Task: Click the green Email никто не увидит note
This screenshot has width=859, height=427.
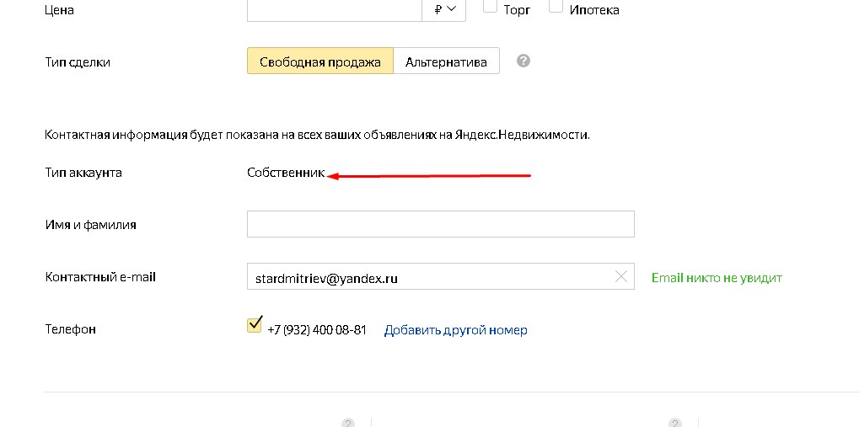Action: pos(717,278)
